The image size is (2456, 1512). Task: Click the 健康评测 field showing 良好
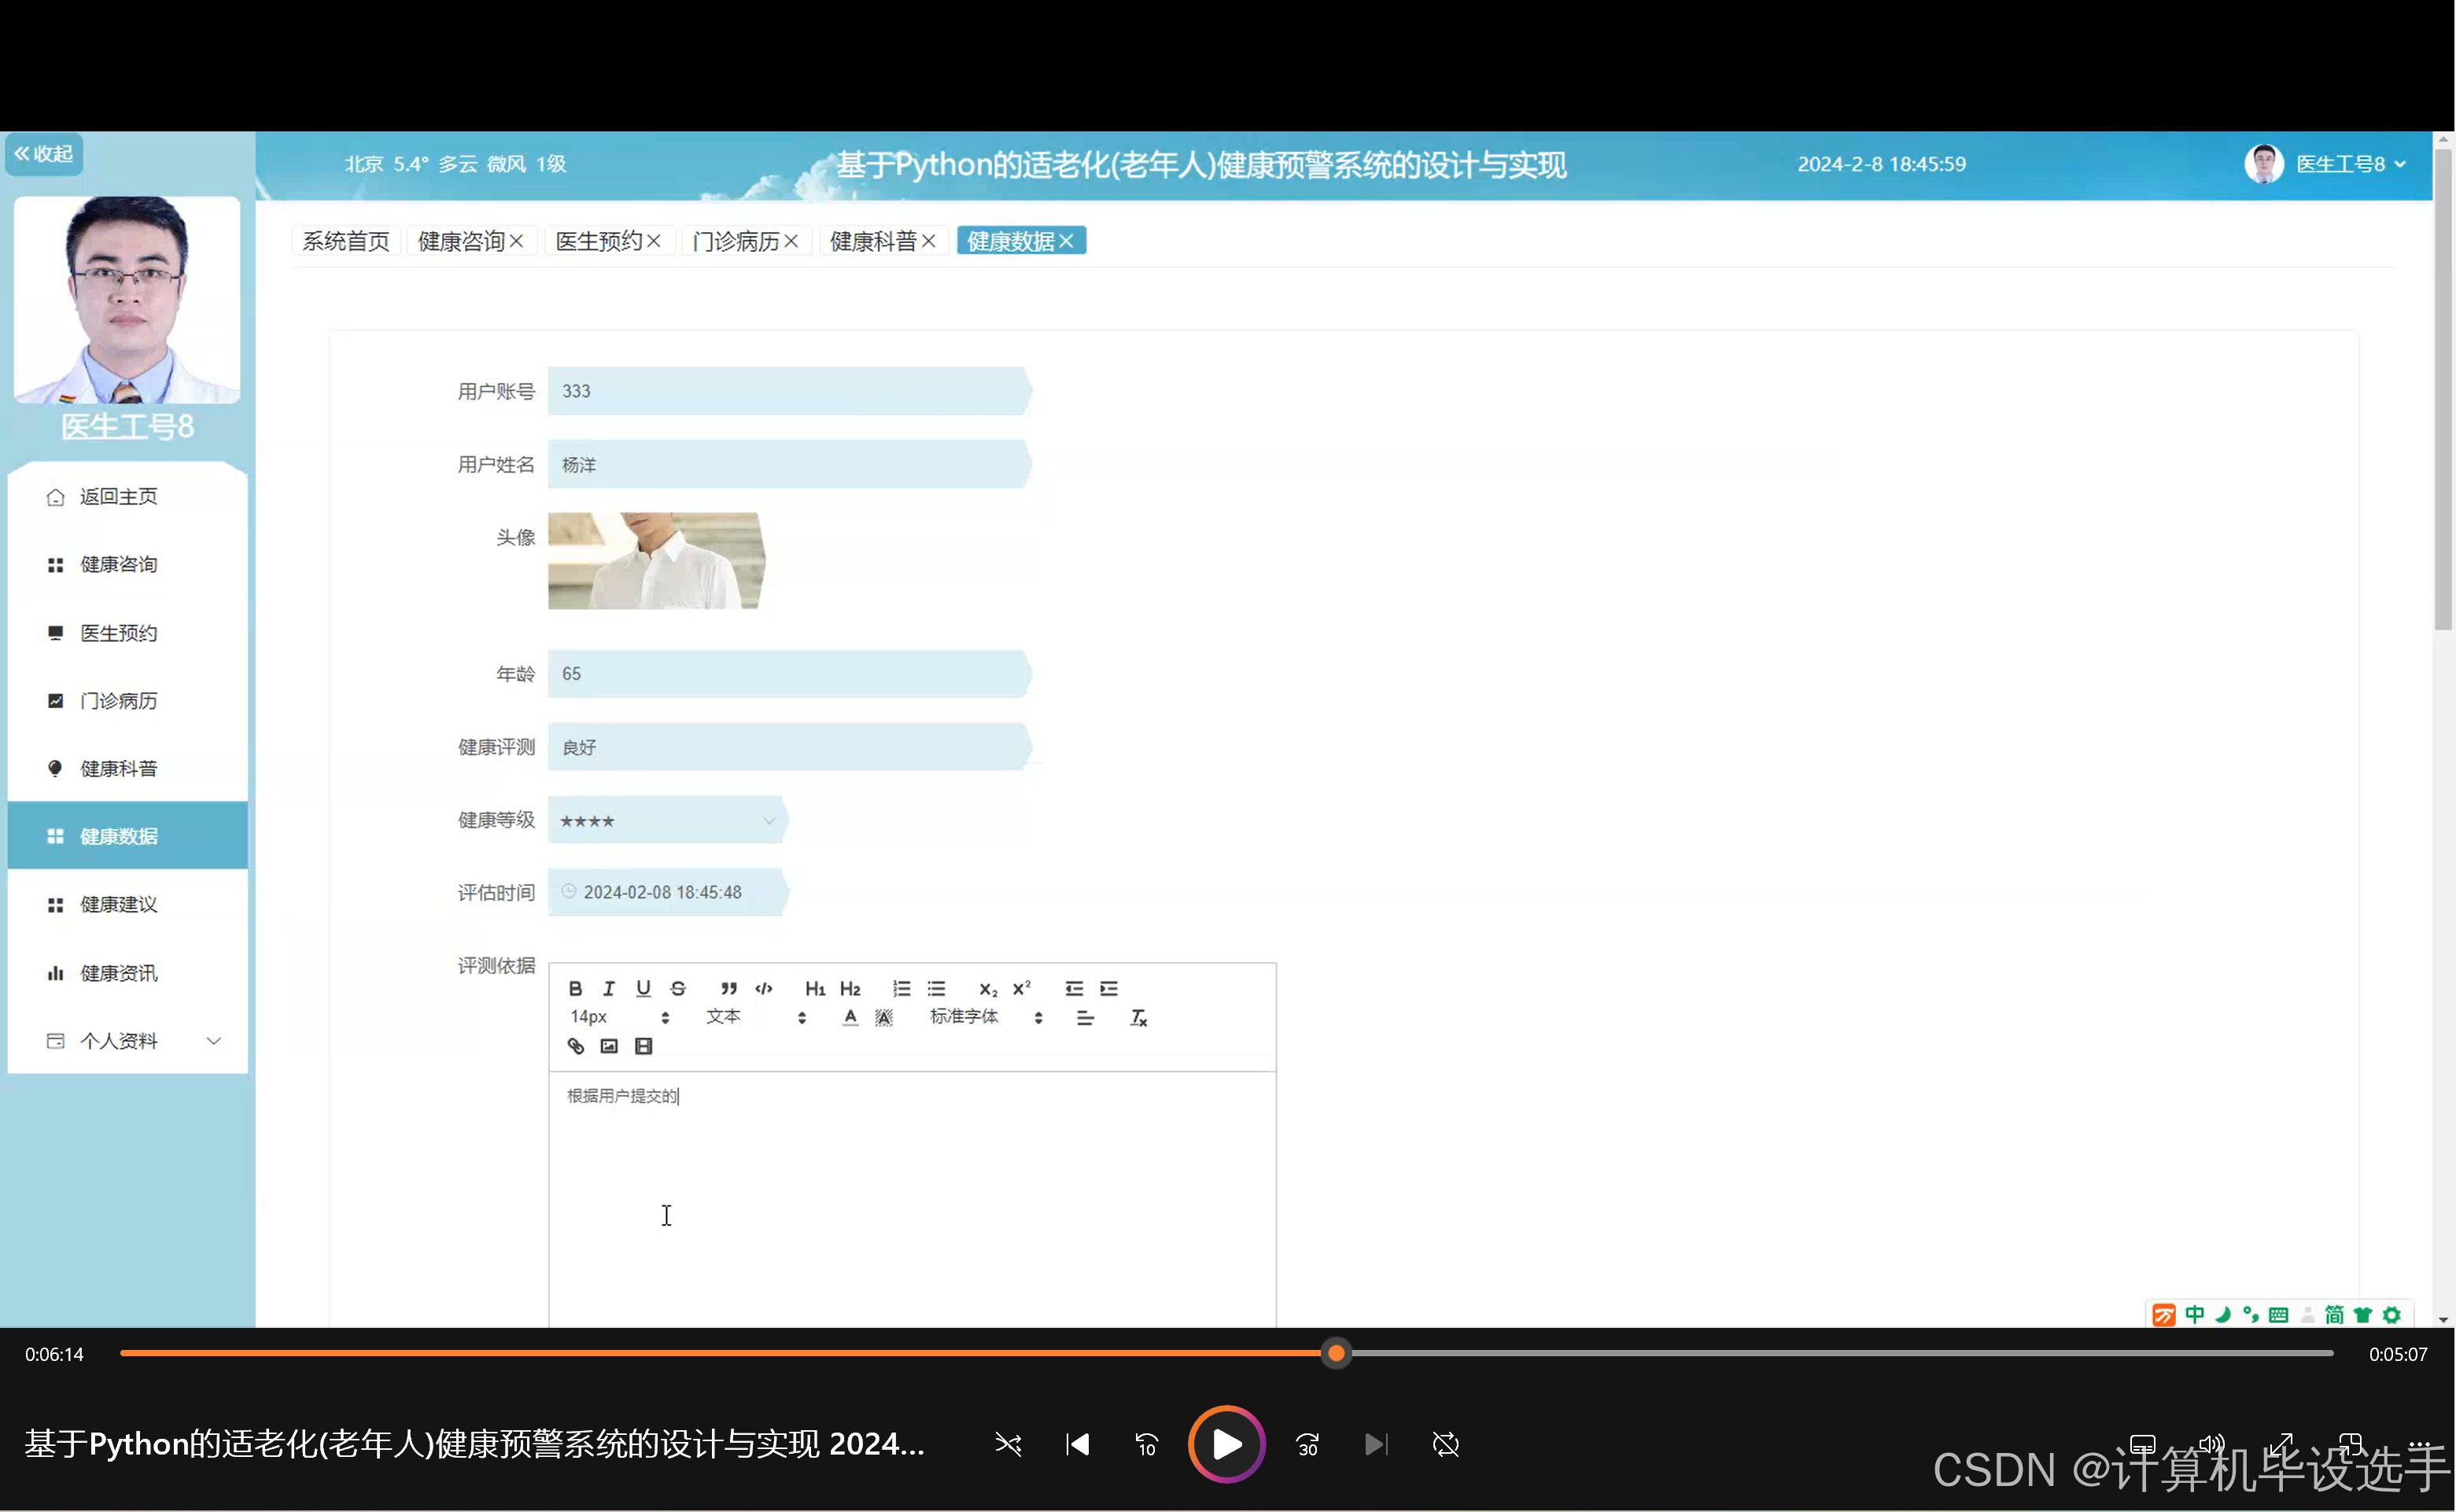point(789,747)
